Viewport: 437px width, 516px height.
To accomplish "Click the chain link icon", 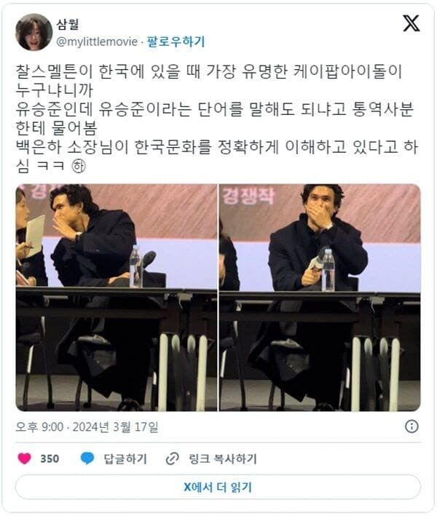I will (172, 459).
